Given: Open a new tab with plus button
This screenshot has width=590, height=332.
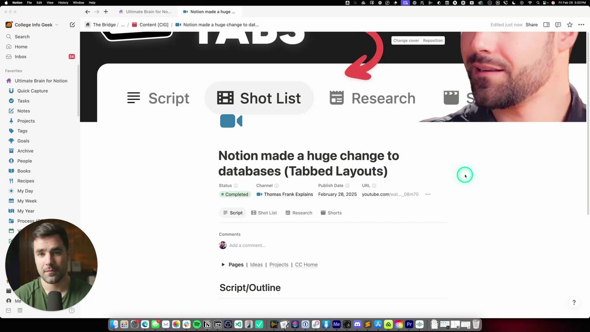Looking at the screenshot, I should point(106,12).
